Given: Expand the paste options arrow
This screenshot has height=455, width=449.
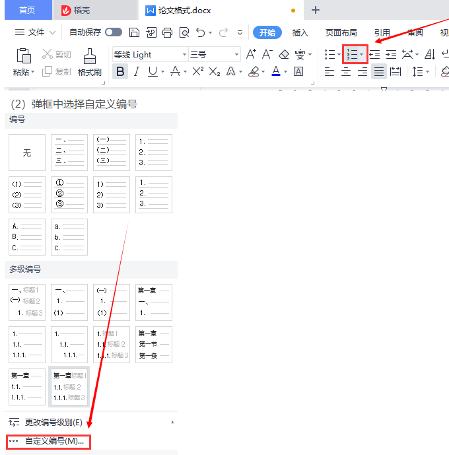Looking at the screenshot, I should pos(32,71).
